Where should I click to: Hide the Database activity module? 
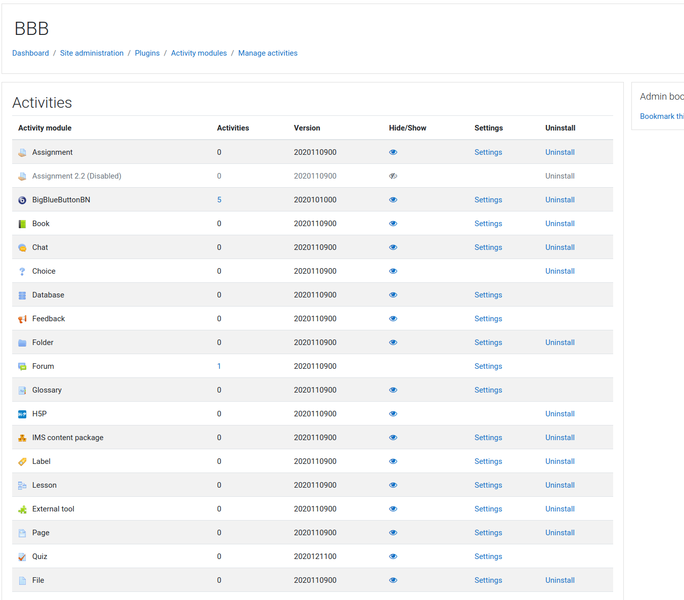click(393, 295)
